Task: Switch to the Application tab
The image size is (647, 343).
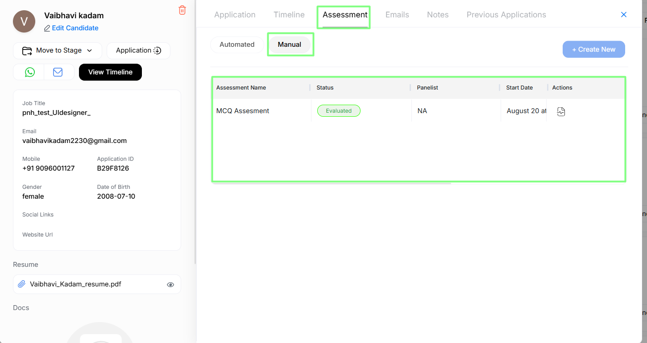Action: click(235, 15)
